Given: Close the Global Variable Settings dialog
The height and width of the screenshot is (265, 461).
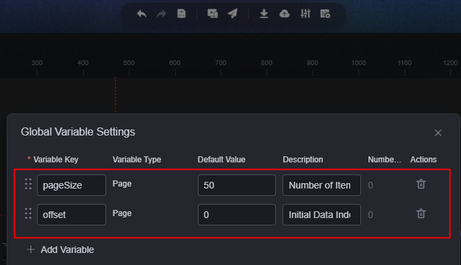Looking at the screenshot, I should coord(438,133).
